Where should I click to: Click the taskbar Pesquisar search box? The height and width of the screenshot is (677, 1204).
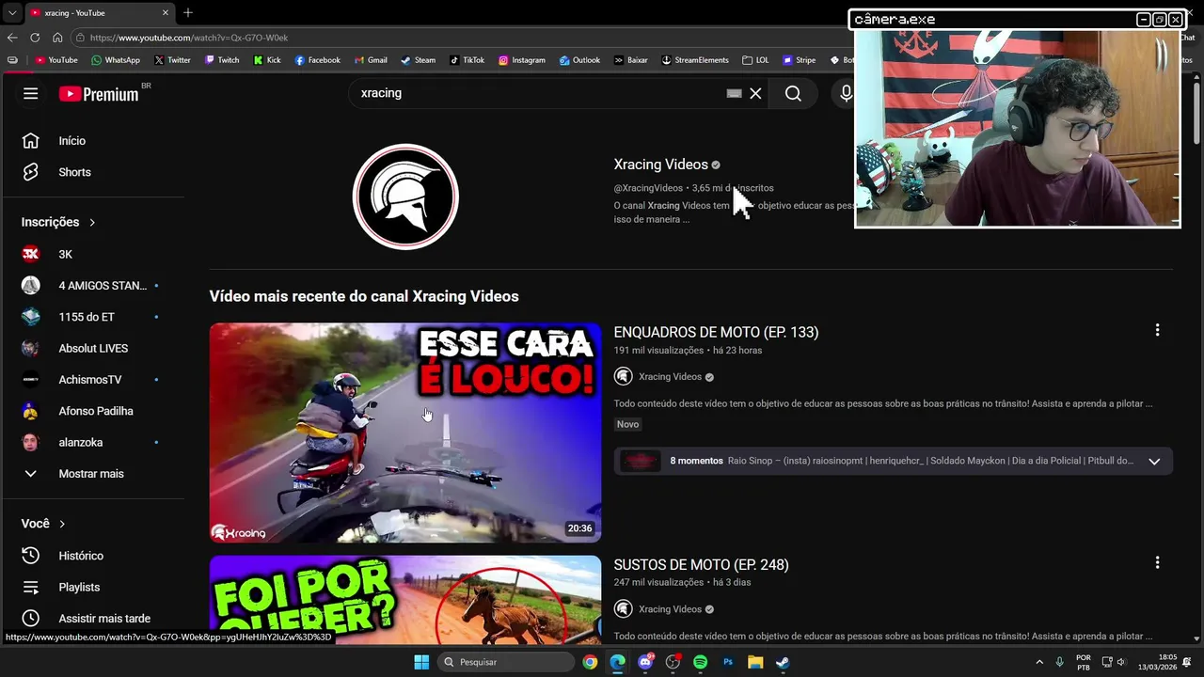506,662
